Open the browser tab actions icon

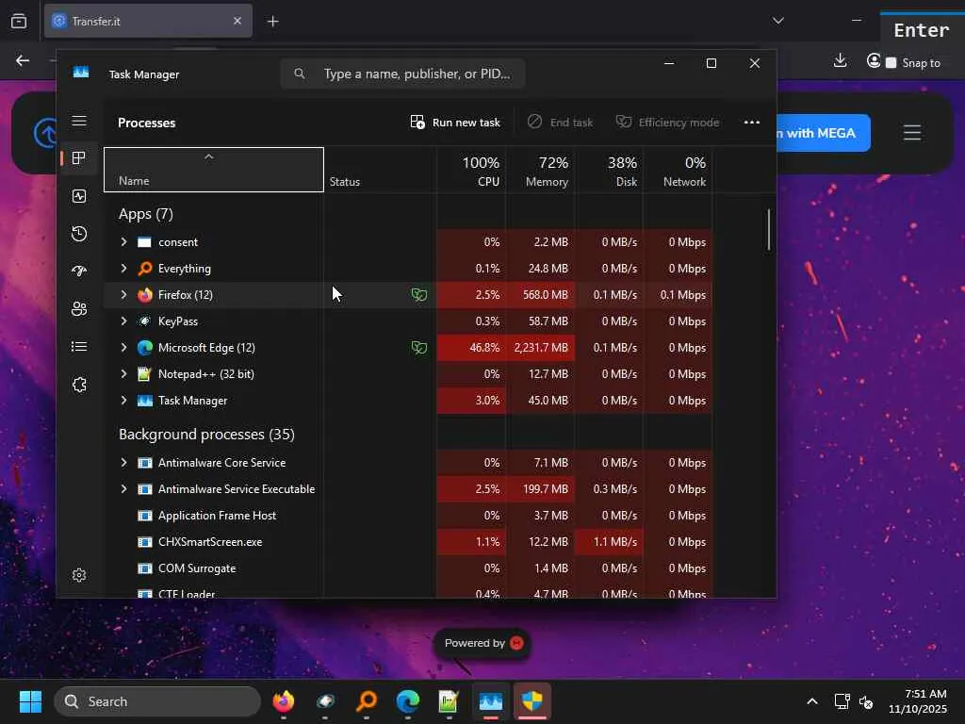19,21
